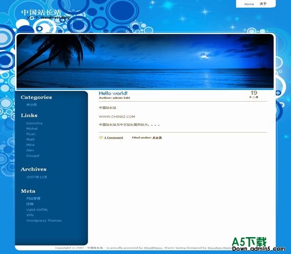Click the WWW.CHINAZ.COM text in post
291x254 pixels.
tap(117, 116)
